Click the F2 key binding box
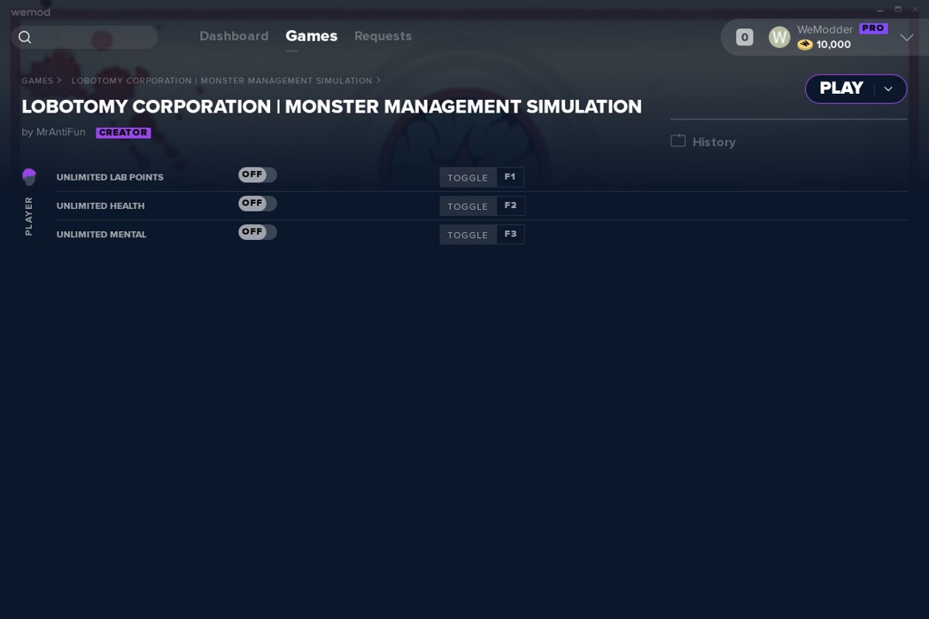This screenshot has width=929, height=619. [x=511, y=205]
